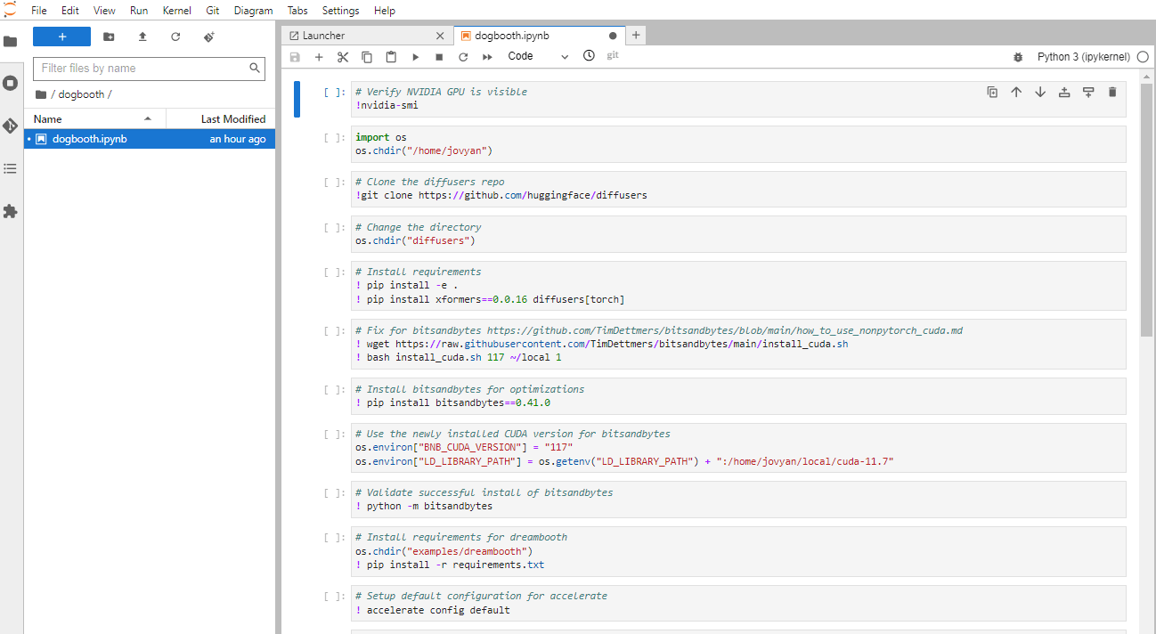Open the Kernel menu
1156x634 pixels.
[176, 11]
